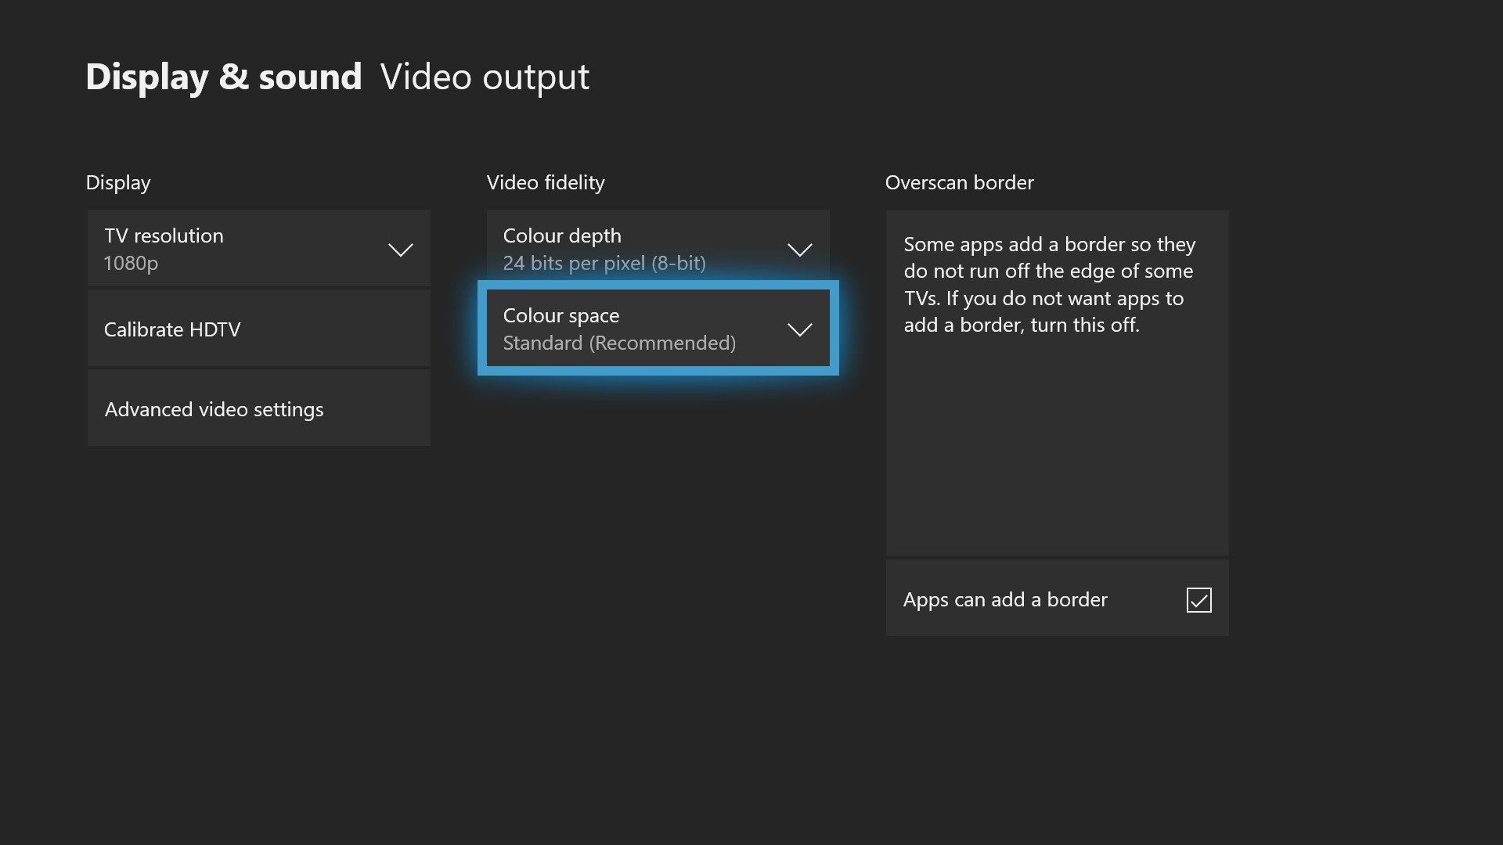Click the Colour depth chevron arrow
The height and width of the screenshot is (845, 1503).
[x=799, y=250]
